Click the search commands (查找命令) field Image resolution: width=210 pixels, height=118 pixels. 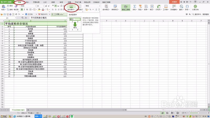(201, 14)
